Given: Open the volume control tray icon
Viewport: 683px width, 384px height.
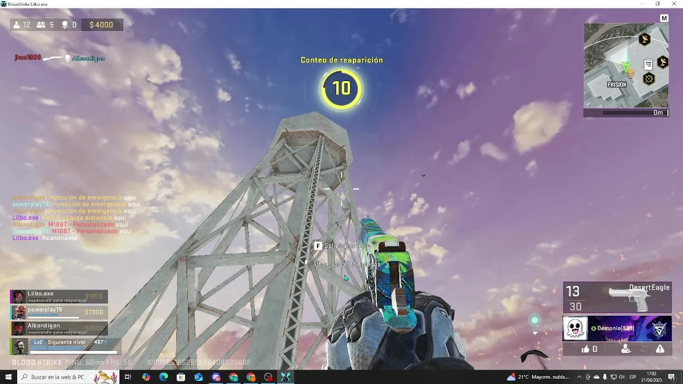Looking at the screenshot, I should point(622,377).
